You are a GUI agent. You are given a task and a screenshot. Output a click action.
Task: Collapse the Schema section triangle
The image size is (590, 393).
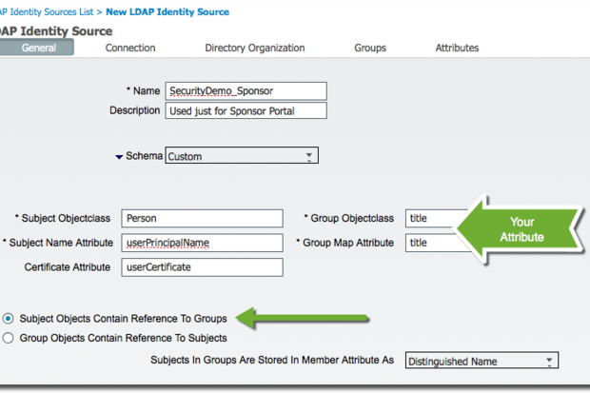pyautogui.click(x=119, y=156)
